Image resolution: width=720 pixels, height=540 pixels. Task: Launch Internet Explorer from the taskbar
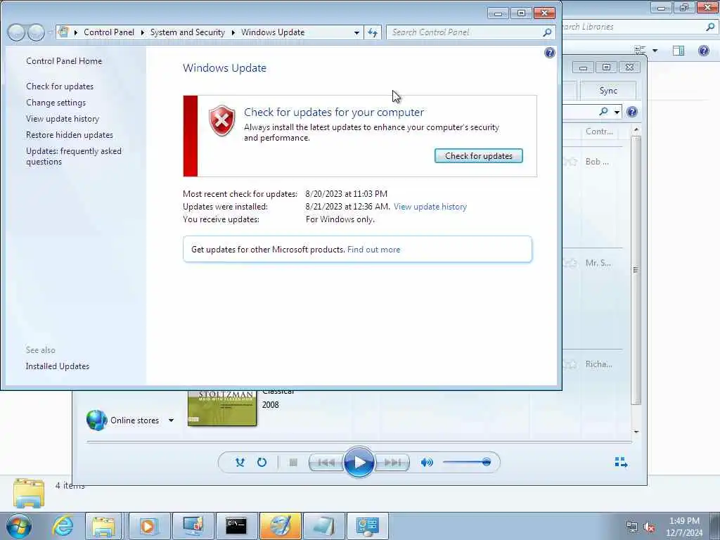click(62, 526)
